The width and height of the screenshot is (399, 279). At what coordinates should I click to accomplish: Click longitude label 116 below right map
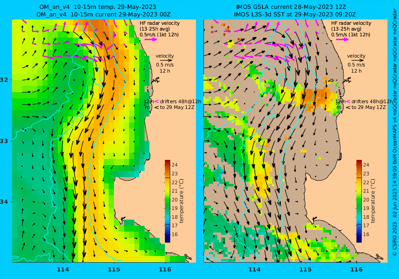pyautogui.click(x=356, y=270)
